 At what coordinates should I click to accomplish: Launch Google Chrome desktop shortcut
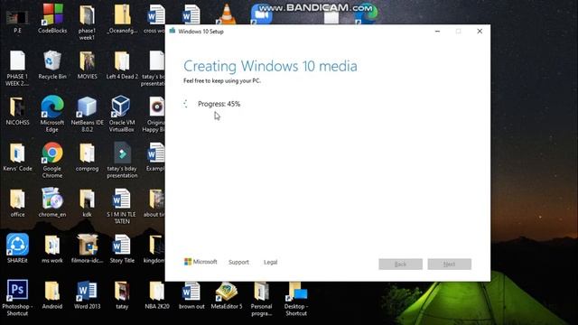52,160
